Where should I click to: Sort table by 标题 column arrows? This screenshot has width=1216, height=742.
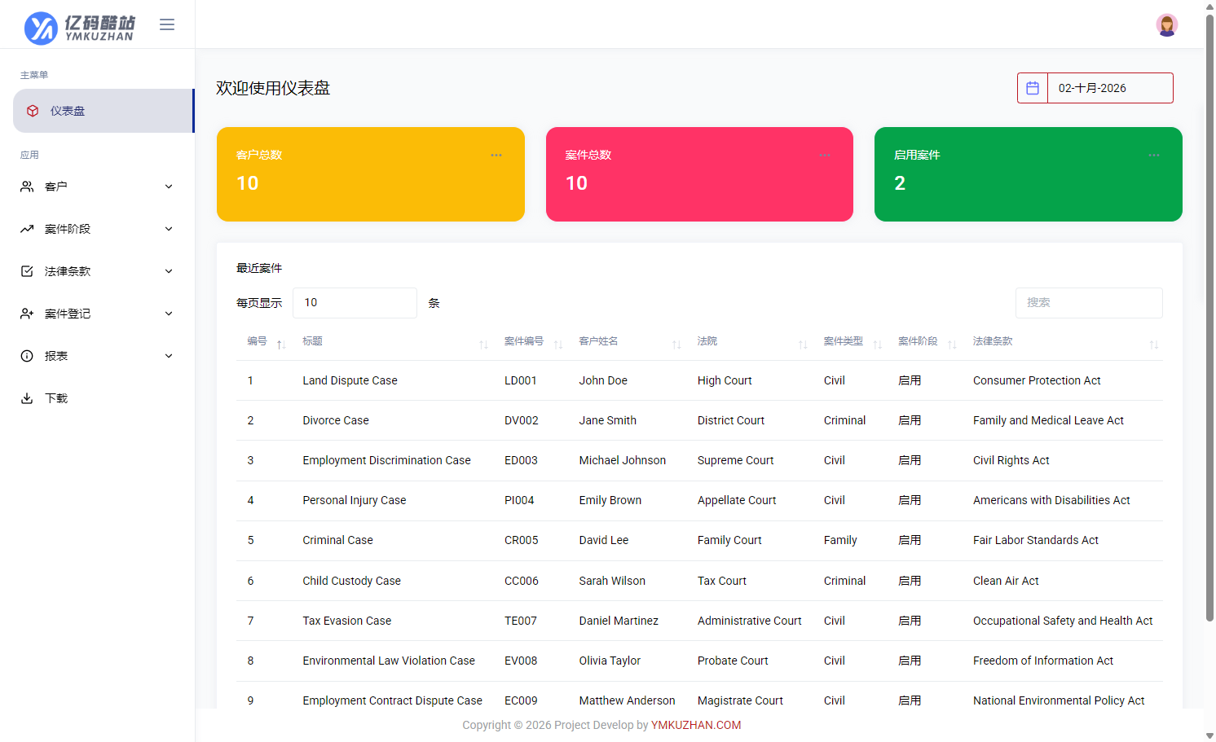(483, 345)
